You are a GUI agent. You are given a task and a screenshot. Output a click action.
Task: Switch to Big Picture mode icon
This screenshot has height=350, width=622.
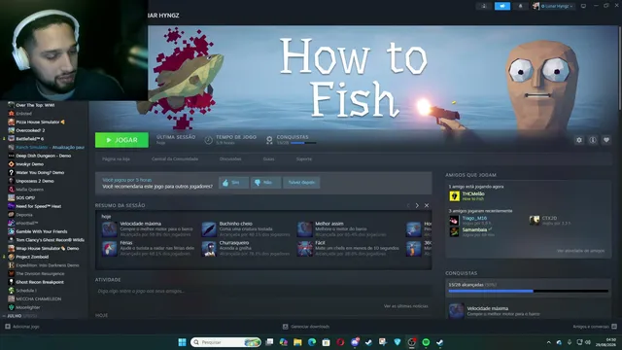(583, 6)
